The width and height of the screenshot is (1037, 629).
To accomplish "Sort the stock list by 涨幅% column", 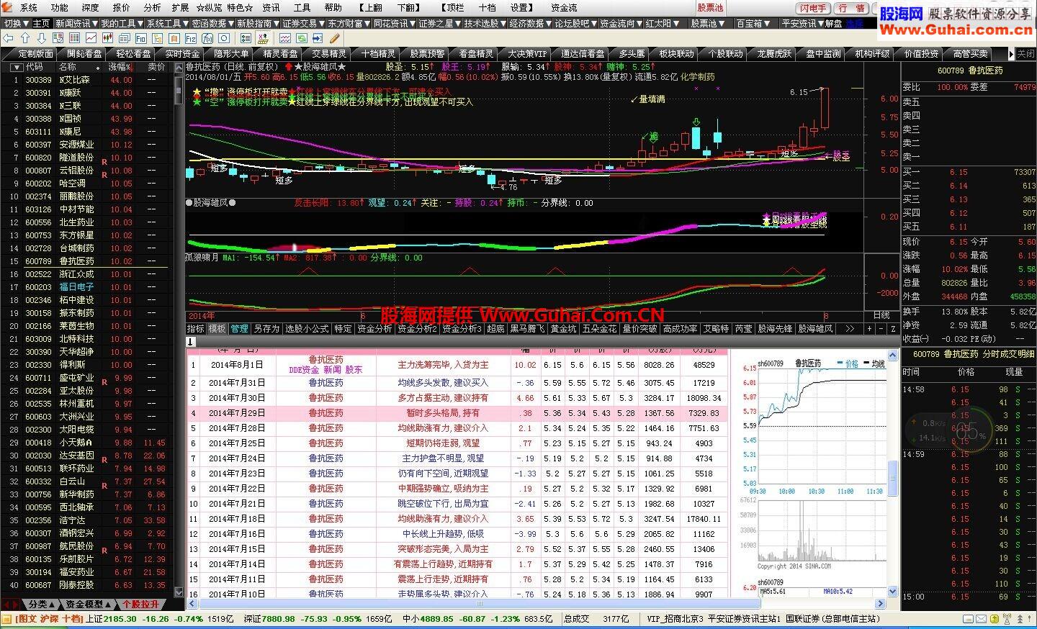I will [x=120, y=67].
